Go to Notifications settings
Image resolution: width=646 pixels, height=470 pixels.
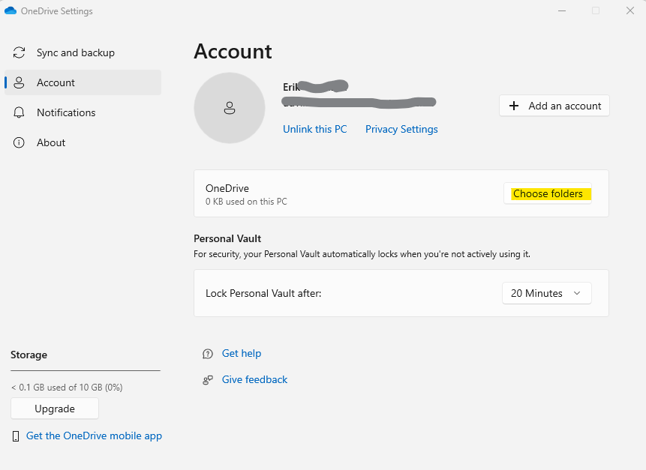pos(83,112)
